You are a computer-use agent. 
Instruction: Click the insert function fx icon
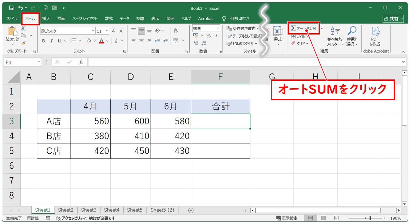(81, 62)
